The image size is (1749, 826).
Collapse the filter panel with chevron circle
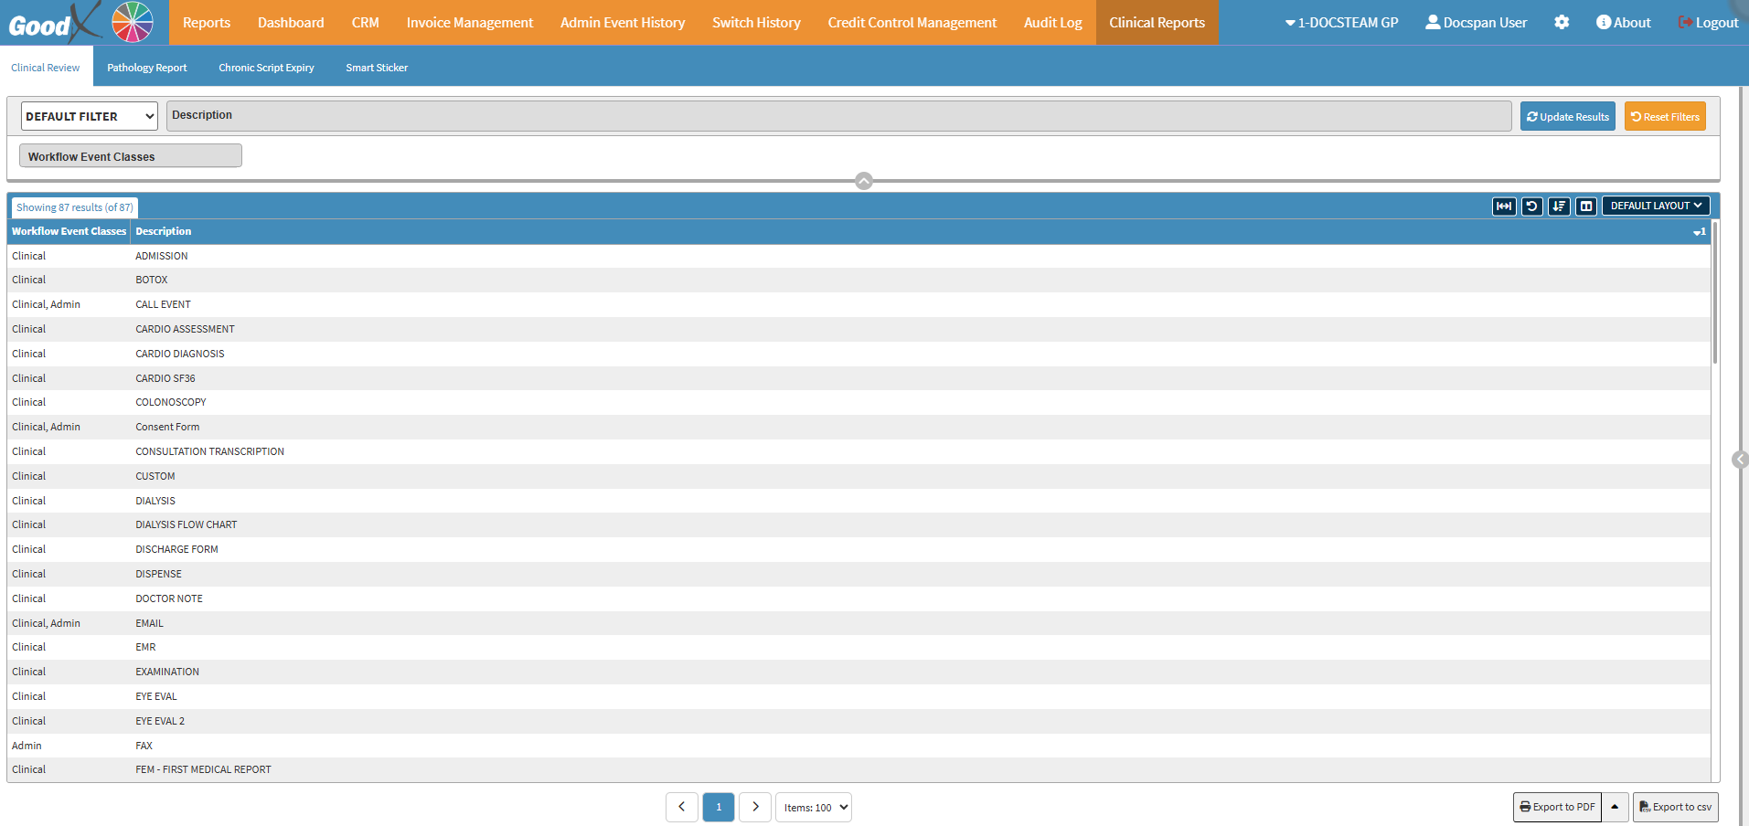click(x=864, y=181)
